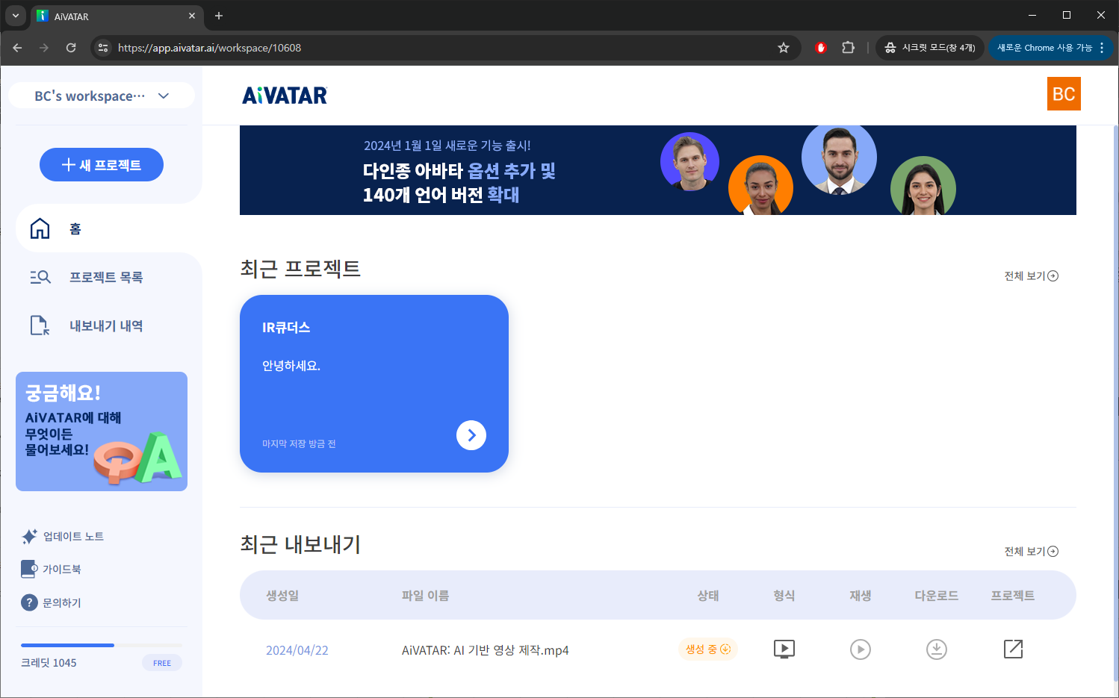The image size is (1119, 698).
Task: Open 가이드북 link
Action: (x=62, y=569)
